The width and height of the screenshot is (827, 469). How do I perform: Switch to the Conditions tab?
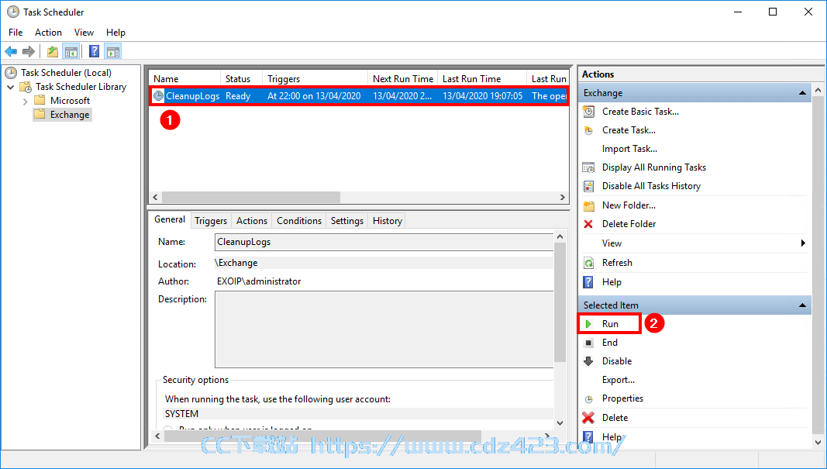tap(299, 221)
